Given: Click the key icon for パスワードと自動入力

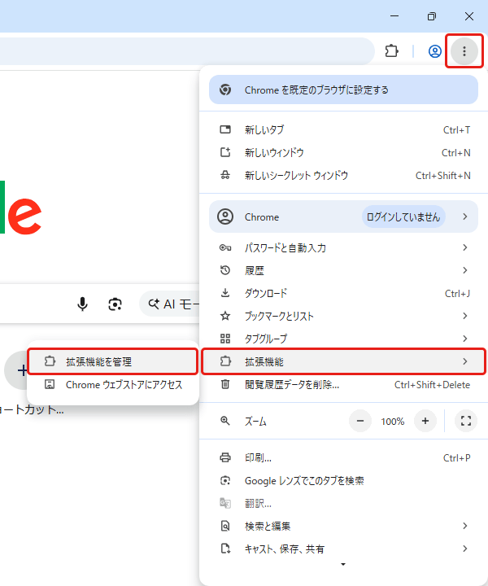Looking at the screenshot, I should (x=225, y=247).
